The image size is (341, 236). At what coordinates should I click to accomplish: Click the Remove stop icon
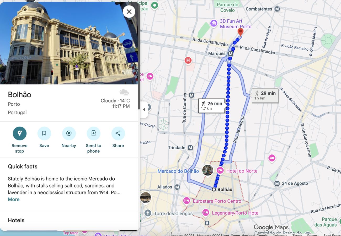pos(20,133)
